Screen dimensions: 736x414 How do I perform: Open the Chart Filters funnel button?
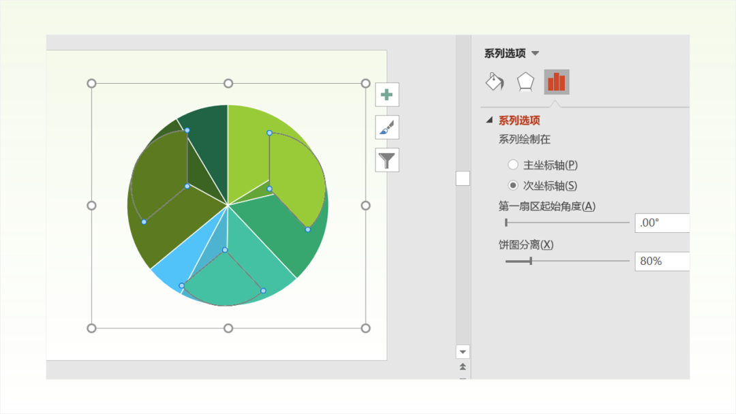click(387, 160)
